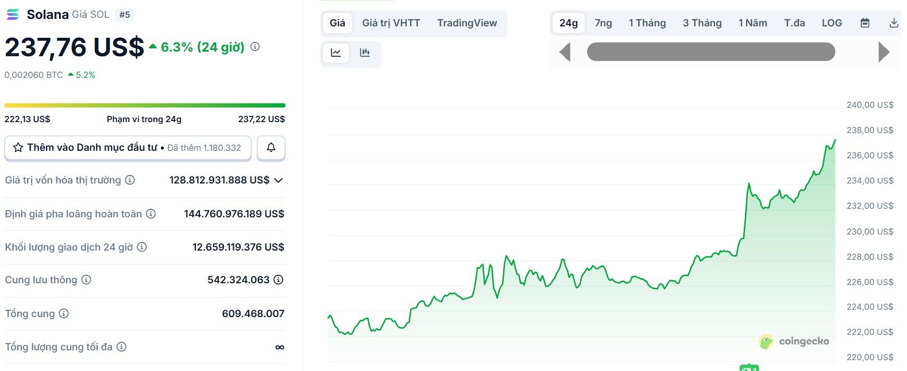The width and height of the screenshot is (907, 371).
Task: Open the calendar date range picker
Action: pos(865,23)
